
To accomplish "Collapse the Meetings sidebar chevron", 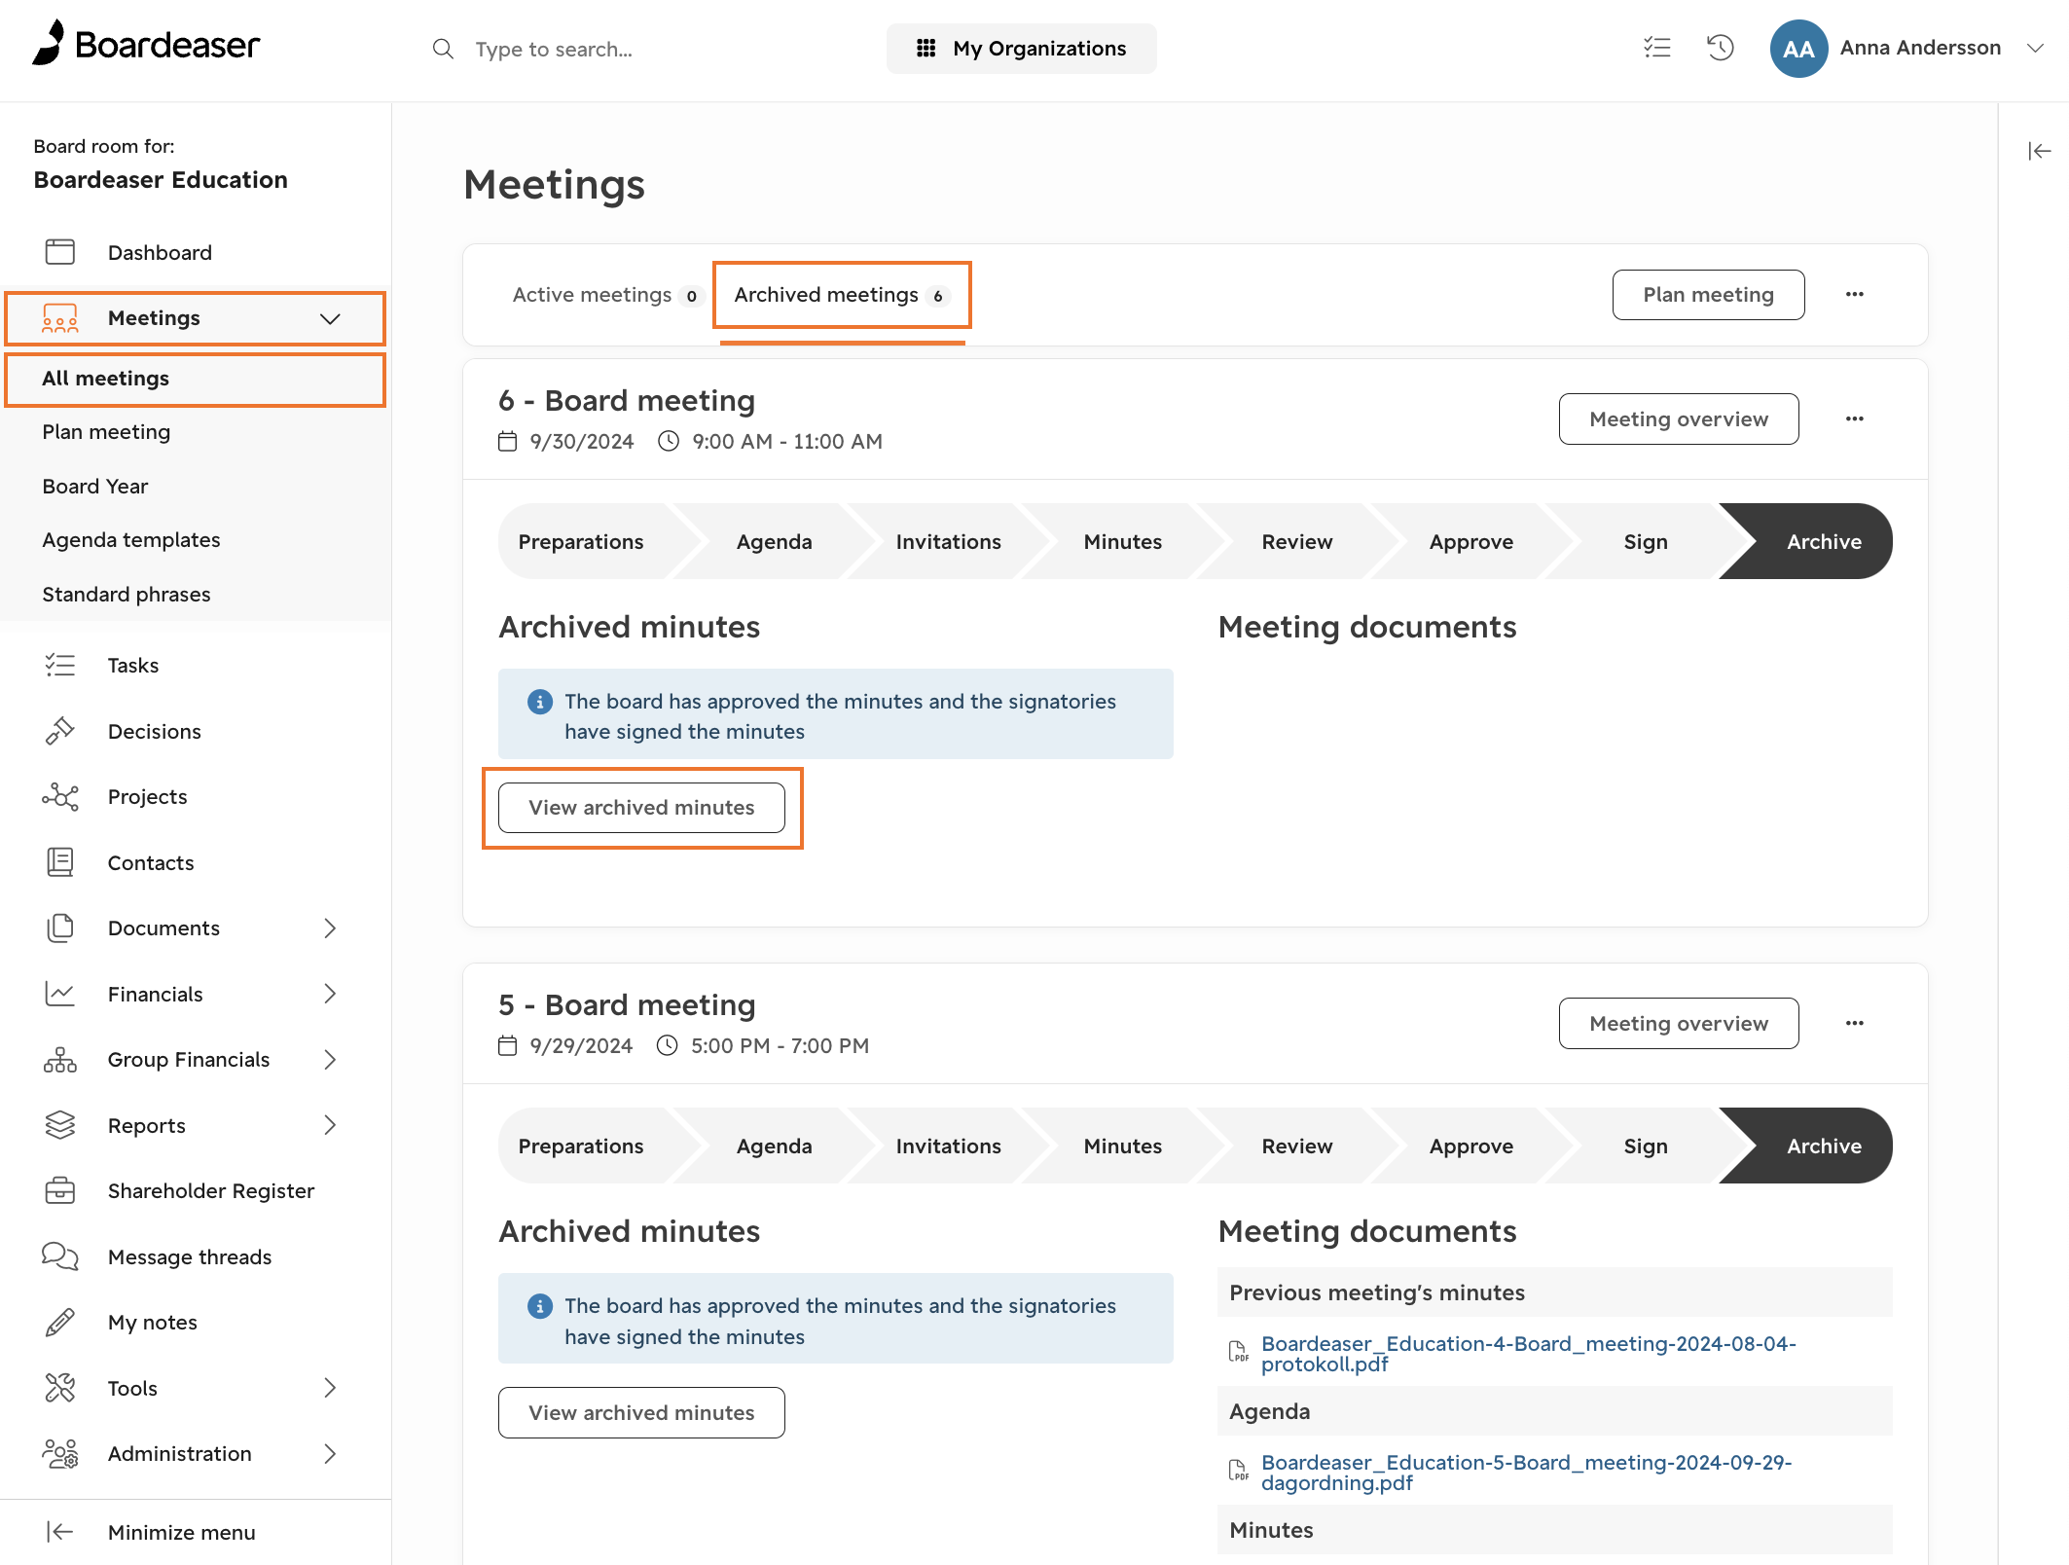I will [x=331, y=318].
